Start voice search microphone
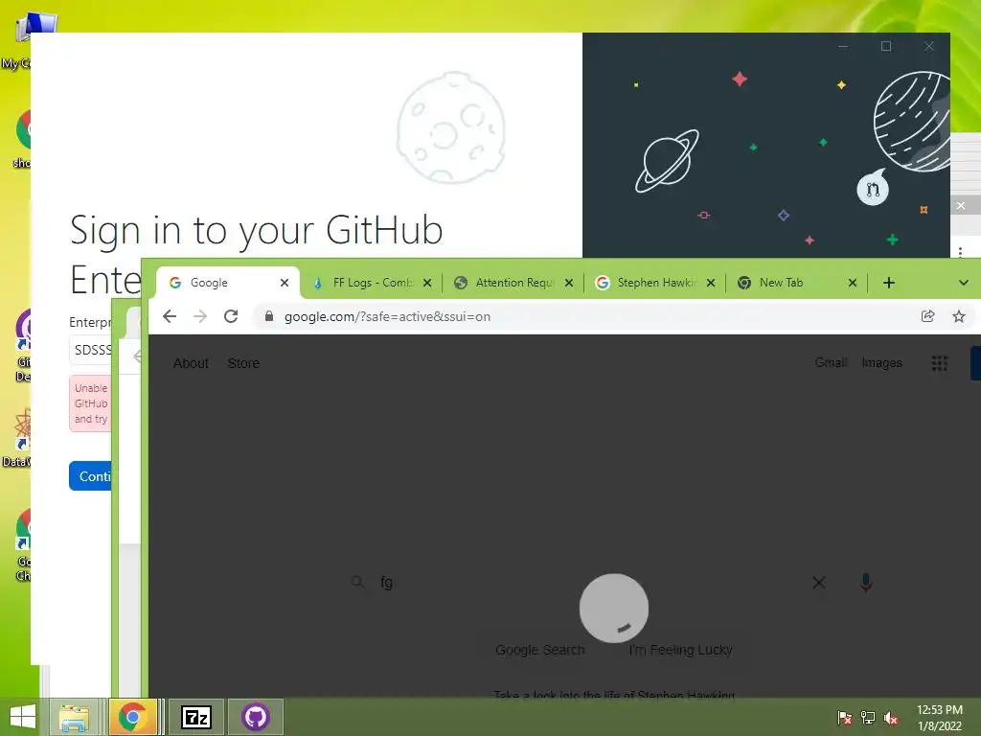 (866, 583)
